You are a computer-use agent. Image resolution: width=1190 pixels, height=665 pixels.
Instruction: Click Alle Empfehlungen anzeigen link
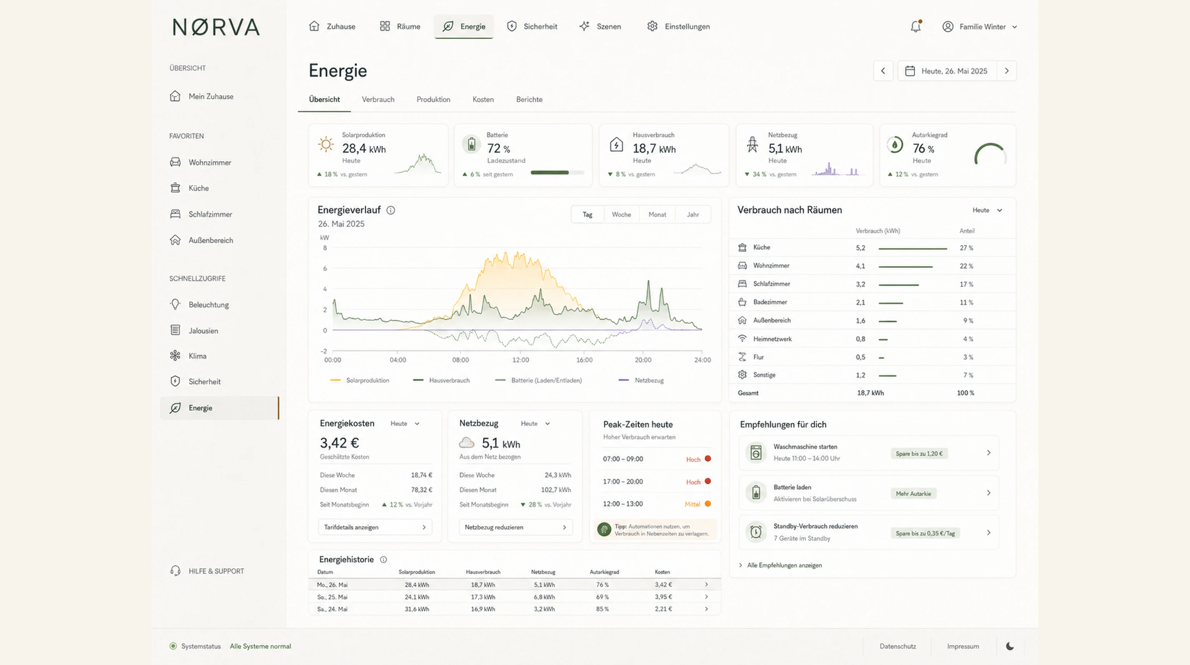[780, 565]
